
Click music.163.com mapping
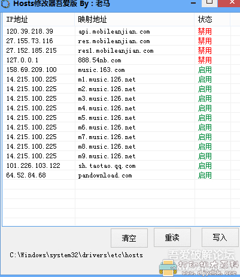[x=101, y=70]
